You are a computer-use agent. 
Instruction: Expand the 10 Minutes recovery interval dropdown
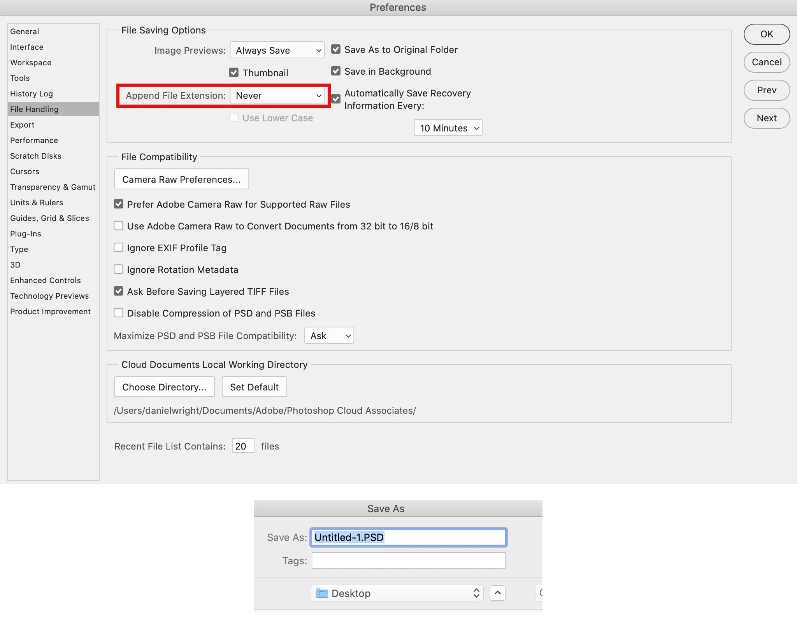pos(448,128)
